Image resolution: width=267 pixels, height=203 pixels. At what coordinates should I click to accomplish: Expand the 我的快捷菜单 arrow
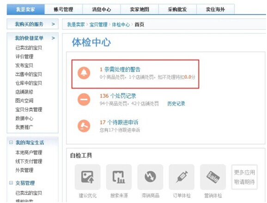(x=53, y=38)
